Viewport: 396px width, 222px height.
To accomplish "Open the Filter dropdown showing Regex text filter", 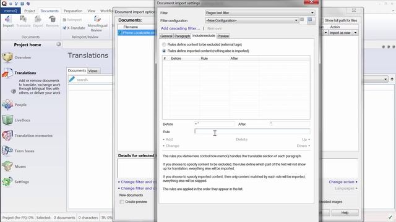I will (x=260, y=13).
